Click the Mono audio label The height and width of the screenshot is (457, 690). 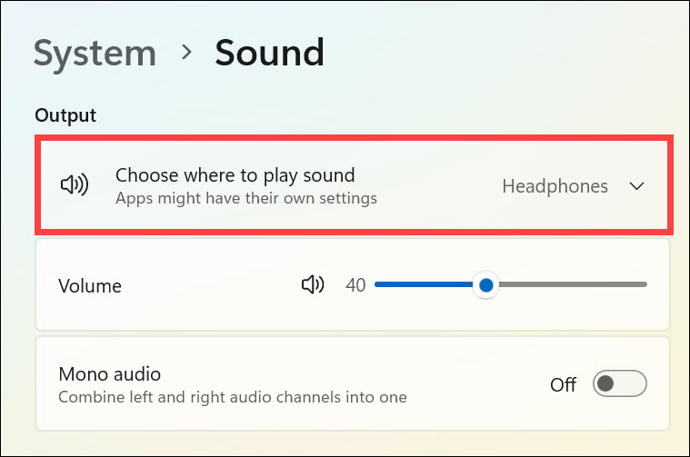pos(109,373)
